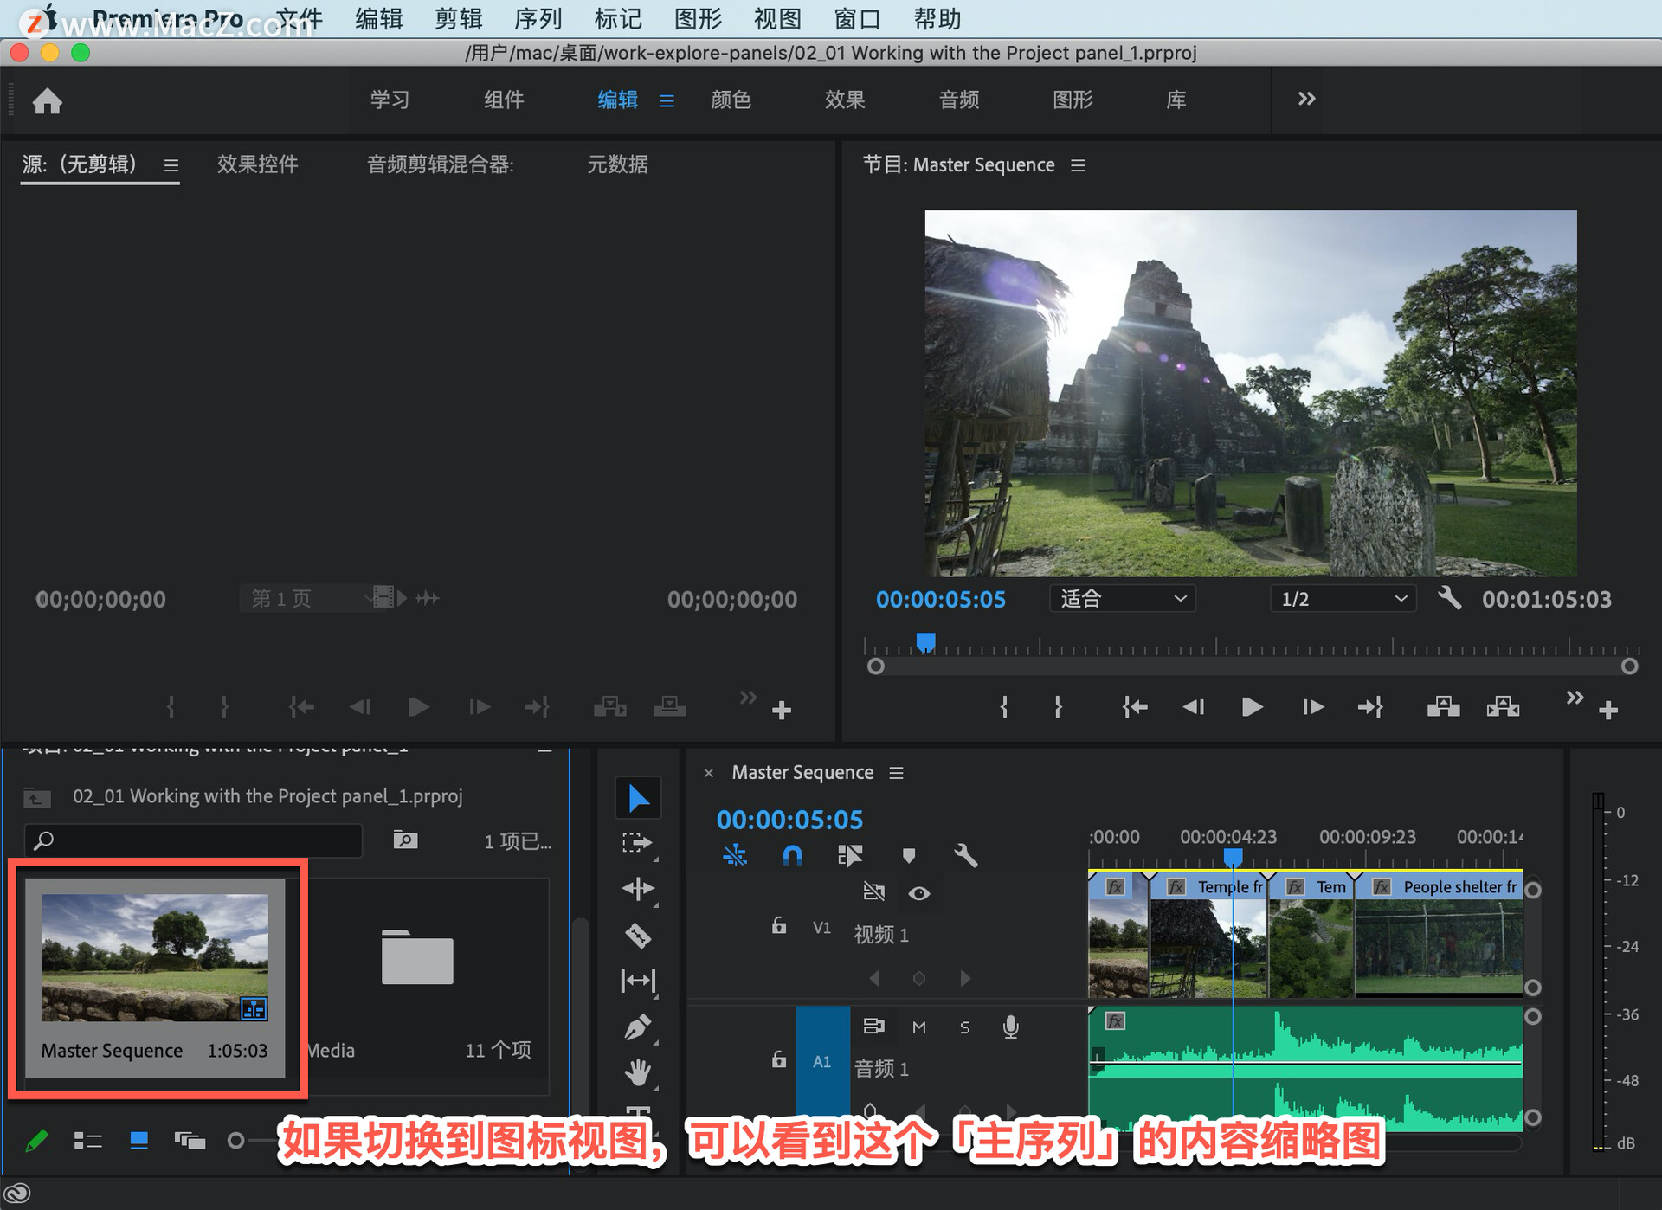Toggle V1 track output eye

click(x=919, y=893)
